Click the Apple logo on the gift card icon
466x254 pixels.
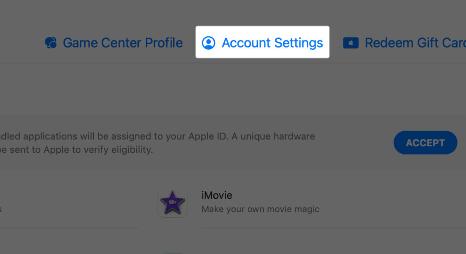[352, 43]
